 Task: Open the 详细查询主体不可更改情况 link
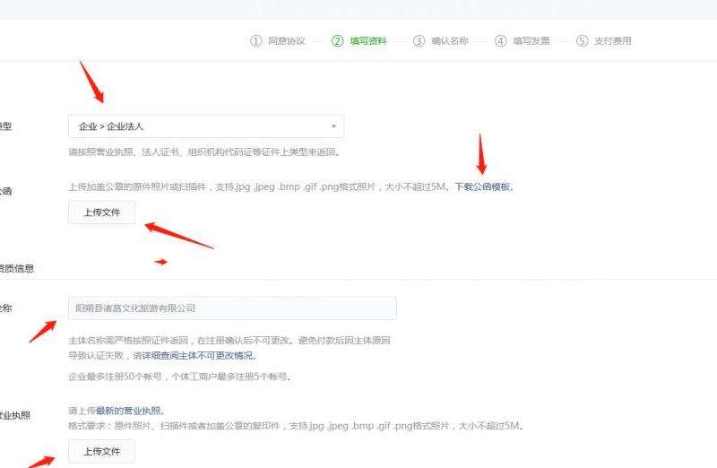click(x=196, y=355)
